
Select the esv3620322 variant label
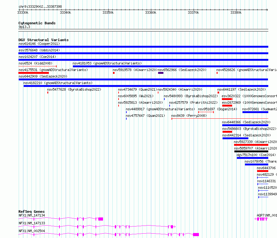(x=249, y=96)
